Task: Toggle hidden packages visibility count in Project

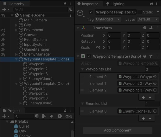Action: (69, 116)
